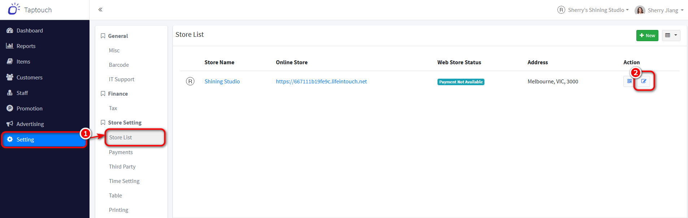Click the green New button
Viewport: 688px width, 218px height.
pos(647,35)
